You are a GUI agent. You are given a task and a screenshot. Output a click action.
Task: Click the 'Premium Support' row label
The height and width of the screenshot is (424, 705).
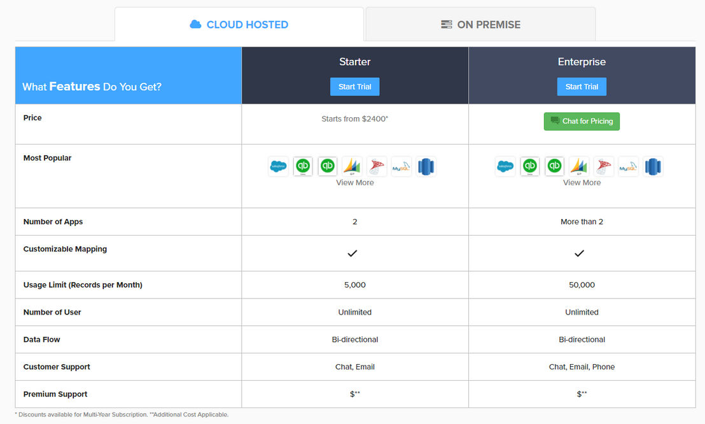[x=55, y=394]
